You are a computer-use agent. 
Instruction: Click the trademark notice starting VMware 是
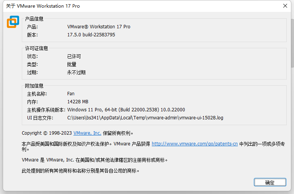coord(94,160)
